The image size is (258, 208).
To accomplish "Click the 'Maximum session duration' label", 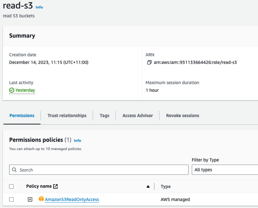I will point(172,82).
